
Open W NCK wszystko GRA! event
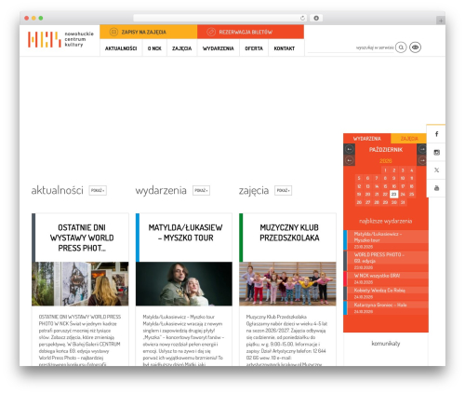pos(386,279)
